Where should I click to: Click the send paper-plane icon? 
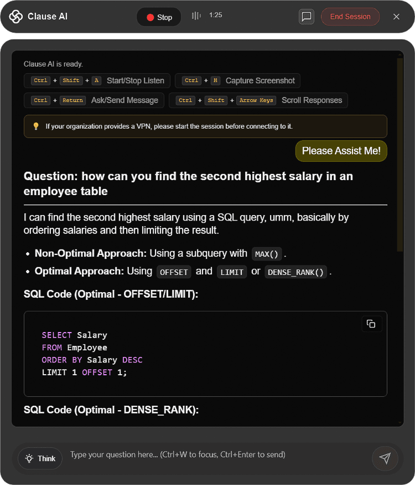(385, 458)
